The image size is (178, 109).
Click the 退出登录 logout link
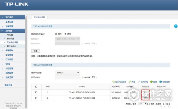(8, 85)
